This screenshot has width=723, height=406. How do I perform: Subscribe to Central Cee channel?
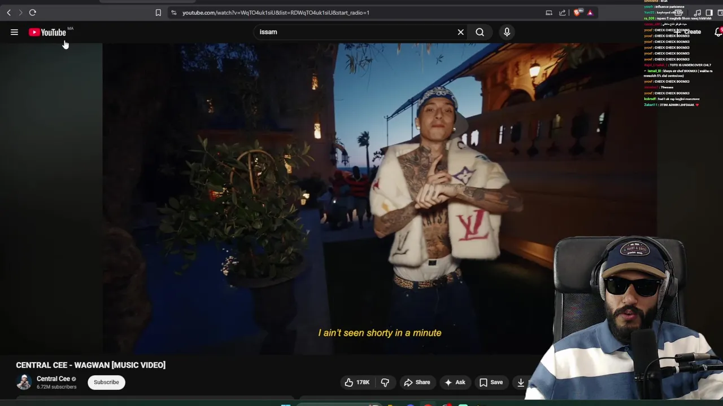[106, 382]
